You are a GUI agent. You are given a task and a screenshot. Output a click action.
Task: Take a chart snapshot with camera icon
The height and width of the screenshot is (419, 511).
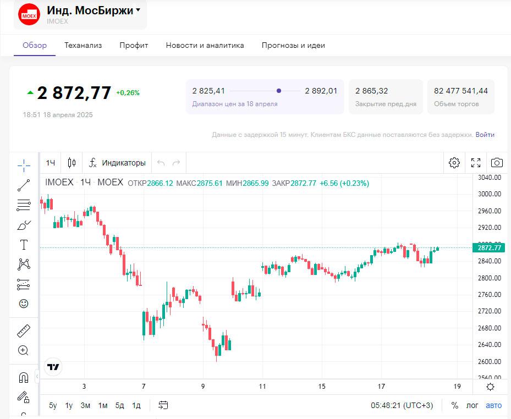497,163
